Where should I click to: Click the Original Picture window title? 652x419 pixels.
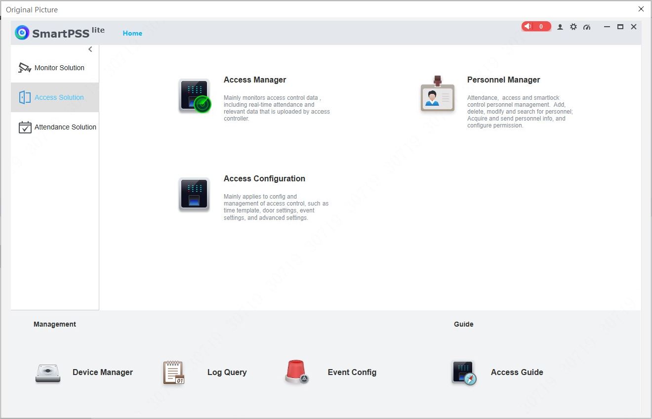tap(32, 9)
